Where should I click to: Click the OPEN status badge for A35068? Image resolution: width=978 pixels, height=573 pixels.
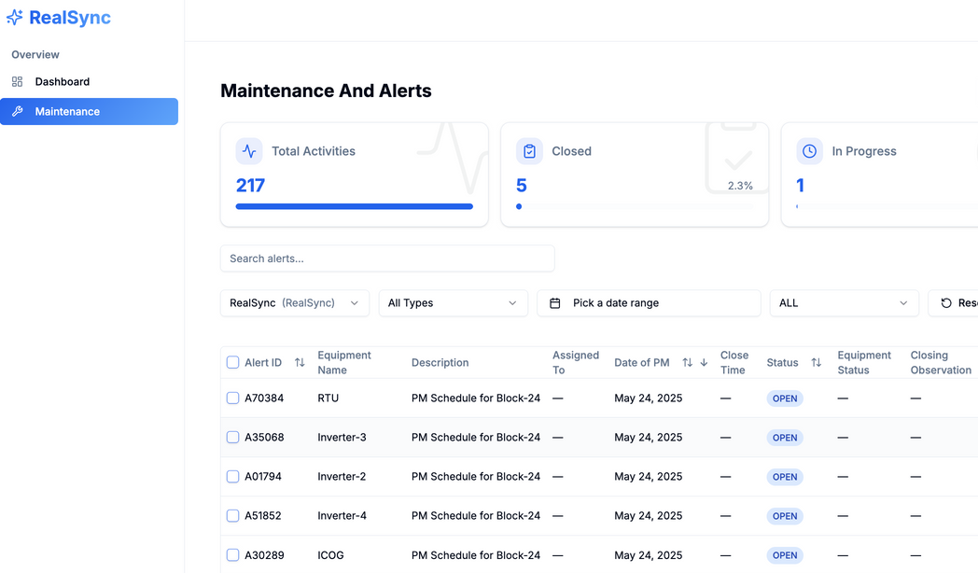(784, 437)
